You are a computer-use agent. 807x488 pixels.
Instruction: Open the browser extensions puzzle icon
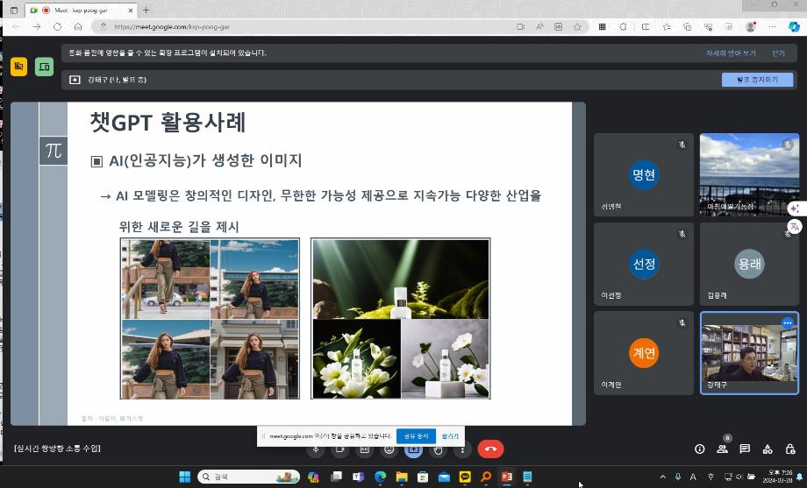point(623,27)
